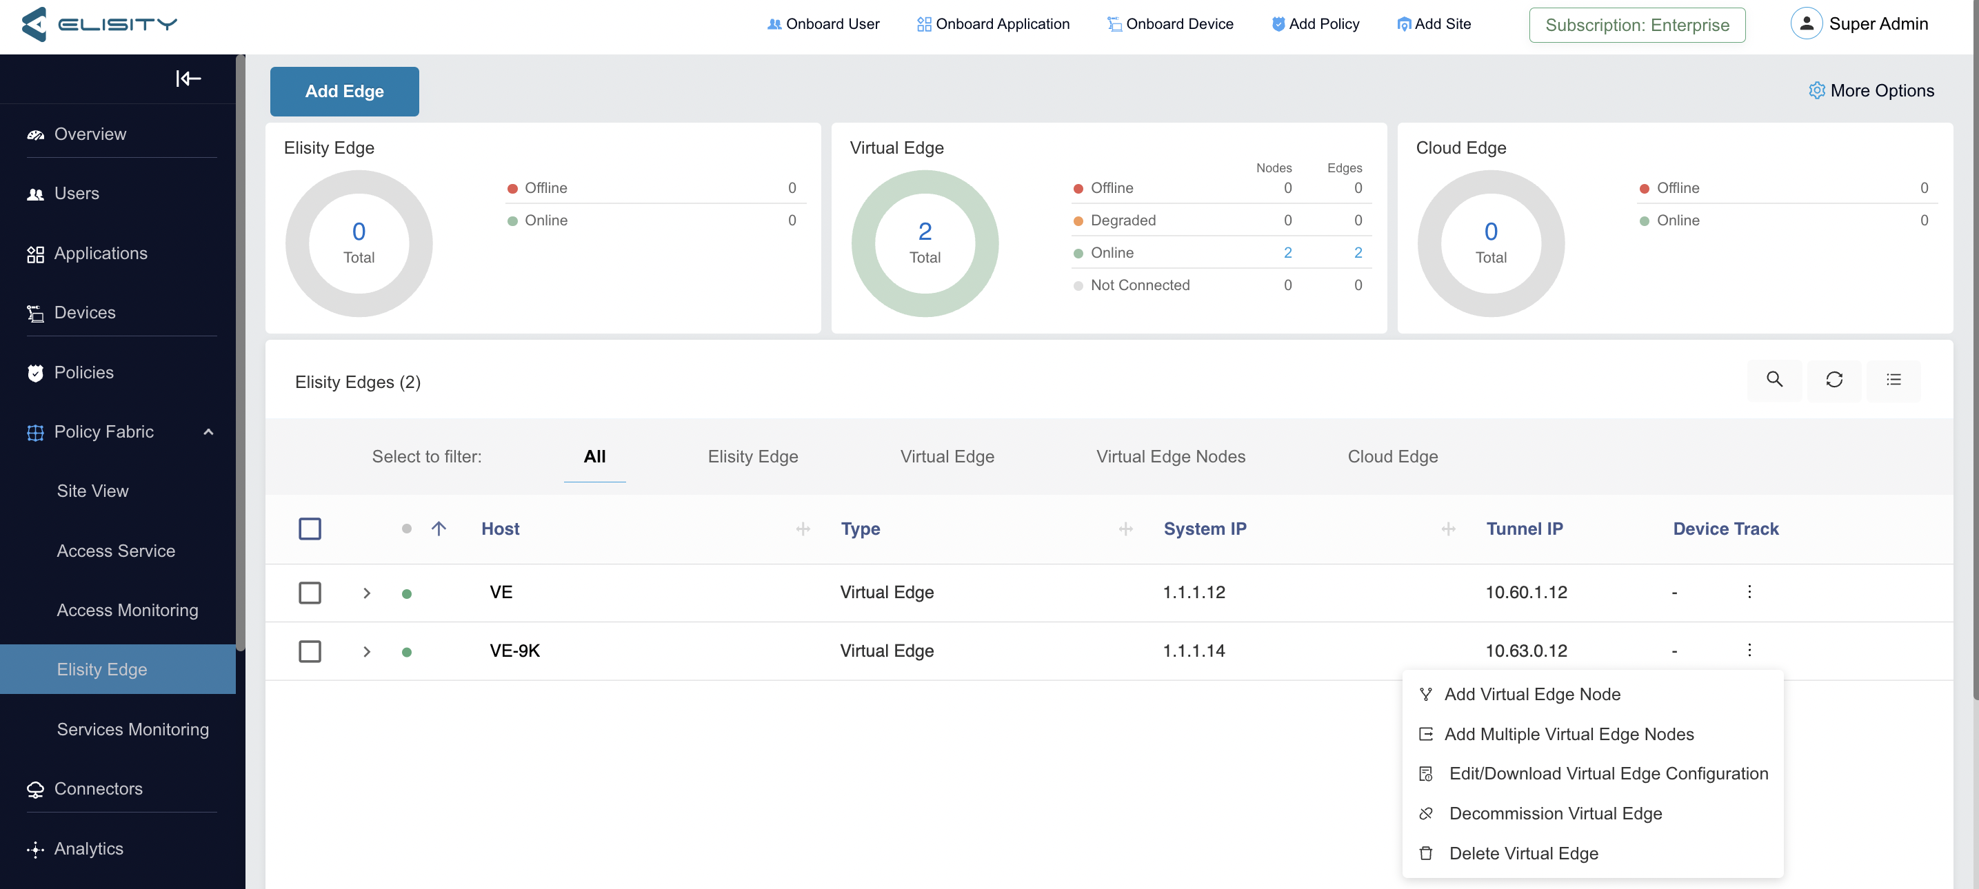Viewport: 1979px width, 889px height.
Task: Click the Decommission Virtual Edge unlink icon
Action: point(1426,814)
